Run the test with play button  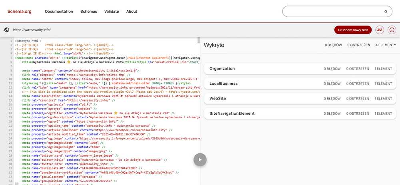pyautogui.click(x=200, y=160)
